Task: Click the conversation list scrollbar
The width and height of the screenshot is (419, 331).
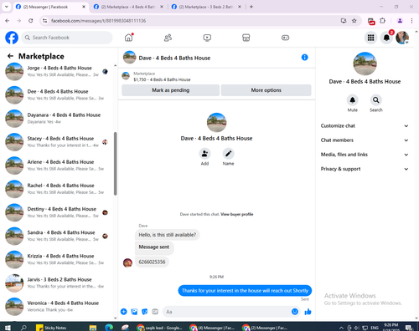Action: coord(115,164)
